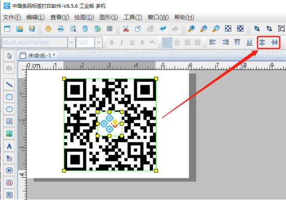Screen dimensions: 286x200
Task: Select the center logo image in QR code
Action: tap(109, 124)
